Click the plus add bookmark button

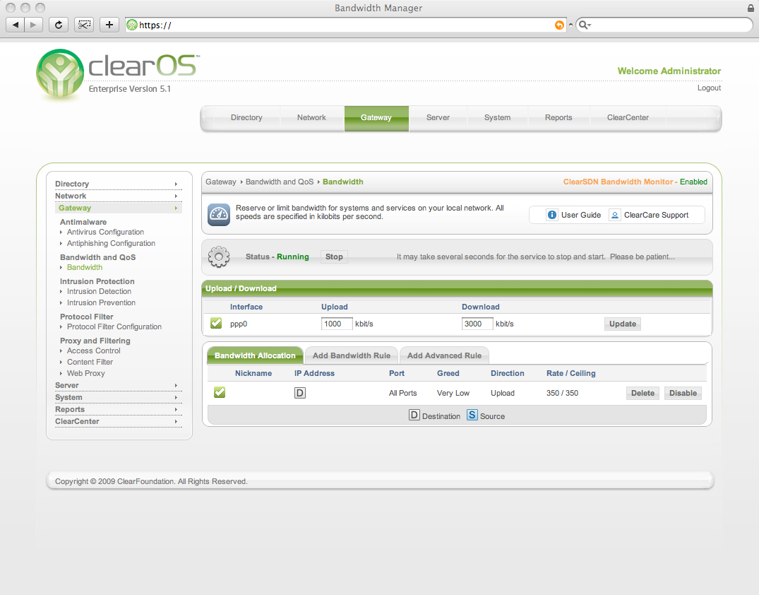pos(109,25)
